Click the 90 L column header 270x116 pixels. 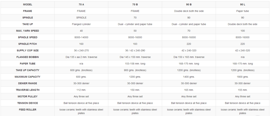pos(242,4)
